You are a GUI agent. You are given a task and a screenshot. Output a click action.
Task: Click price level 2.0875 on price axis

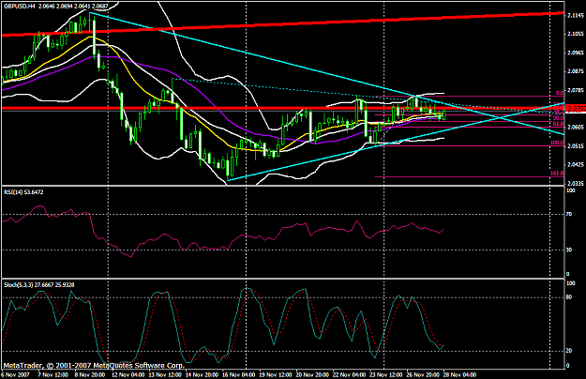click(x=575, y=71)
